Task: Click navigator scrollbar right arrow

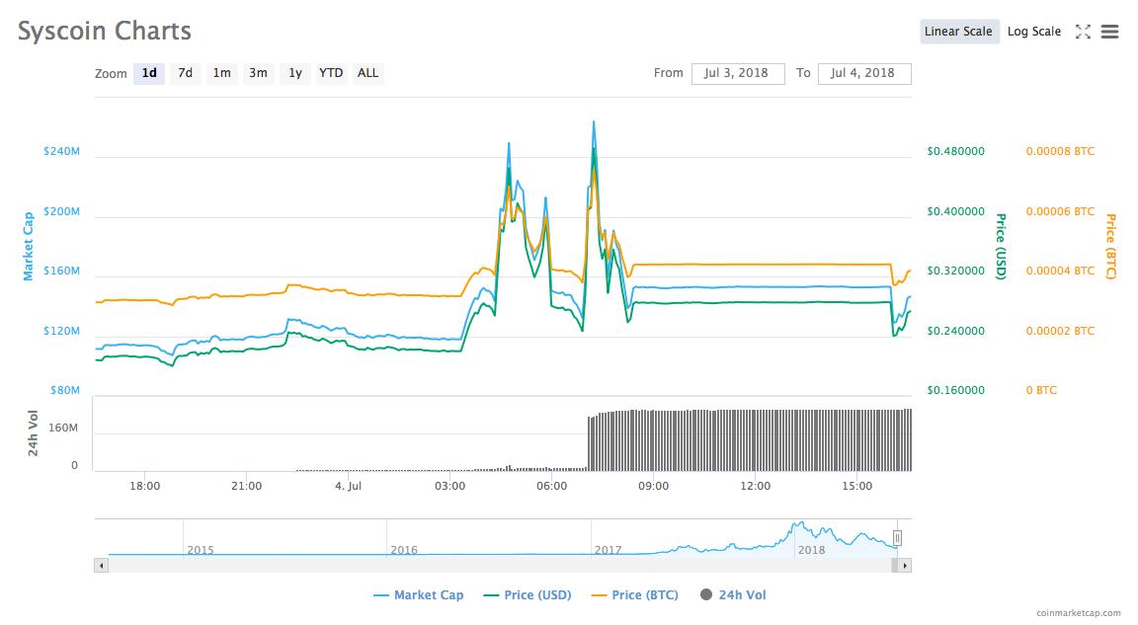Action: pyautogui.click(x=904, y=566)
